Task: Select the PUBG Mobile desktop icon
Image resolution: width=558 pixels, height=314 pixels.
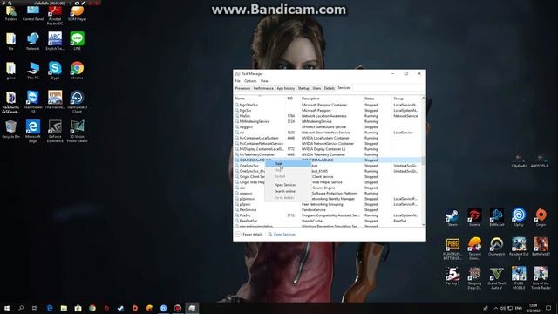Action: [519, 278]
